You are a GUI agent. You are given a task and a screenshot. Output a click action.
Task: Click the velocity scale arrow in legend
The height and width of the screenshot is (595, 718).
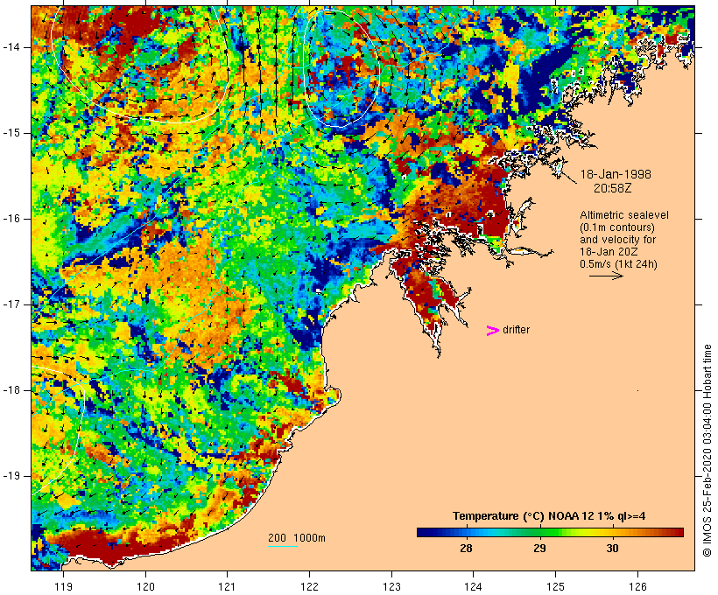click(606, 276)
